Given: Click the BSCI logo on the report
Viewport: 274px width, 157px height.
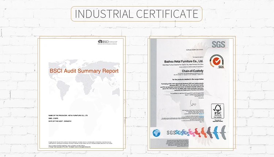Looking at the screenshot, I should [x=107, y=42].
